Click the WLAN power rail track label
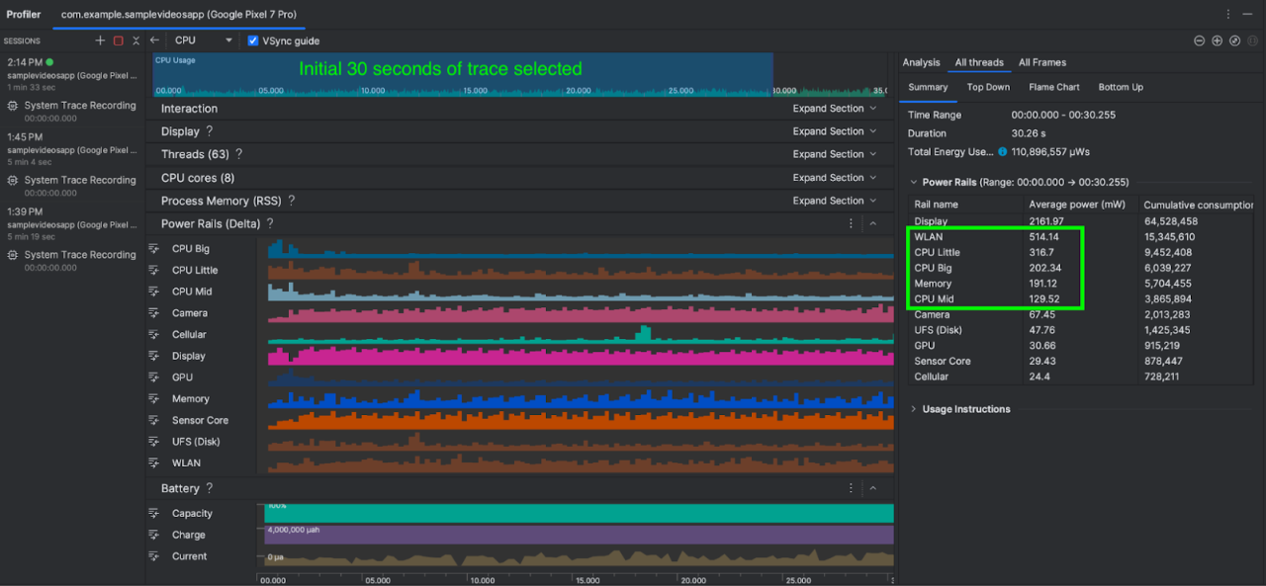The image size is (1266, 586). click(x=186, y=462)
